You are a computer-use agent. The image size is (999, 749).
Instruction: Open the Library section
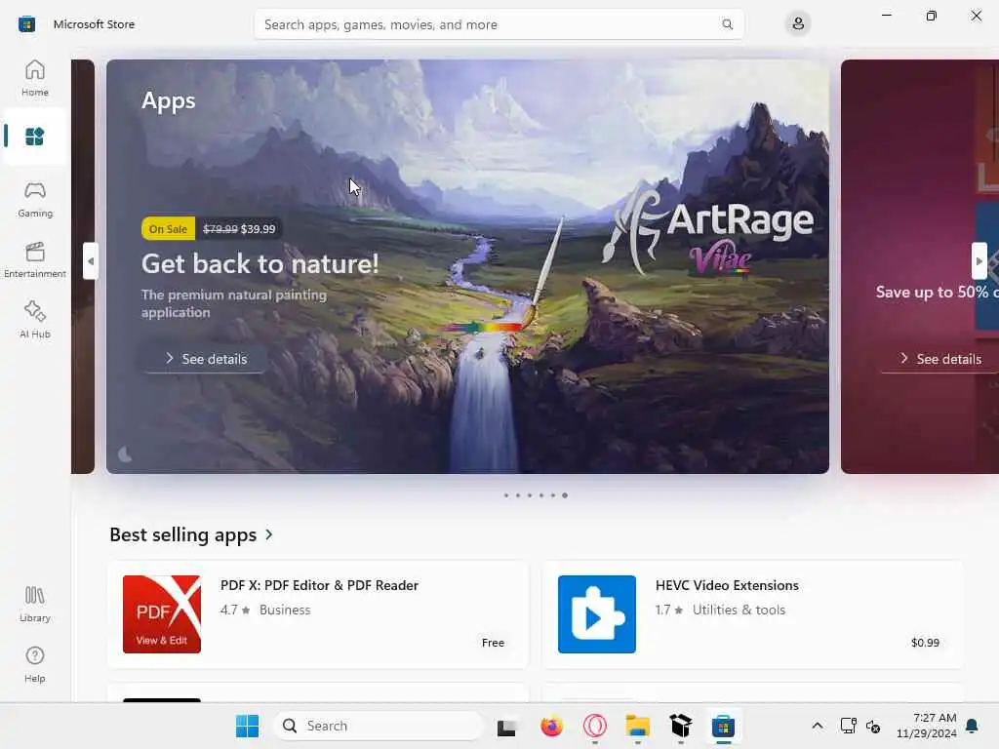click(x=35, y=604)
